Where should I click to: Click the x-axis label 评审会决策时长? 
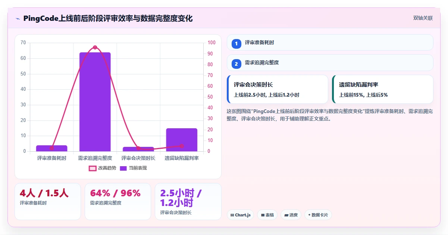click(138, 158)
